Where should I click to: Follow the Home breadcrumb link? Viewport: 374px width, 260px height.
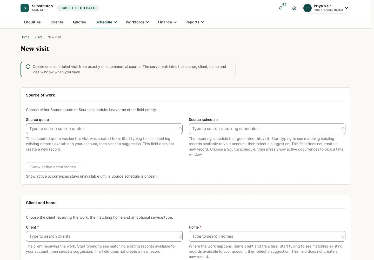coord(25,37)
